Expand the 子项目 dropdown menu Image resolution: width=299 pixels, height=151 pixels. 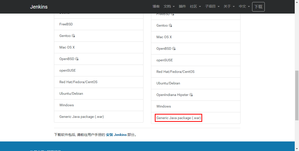(212, 7)
